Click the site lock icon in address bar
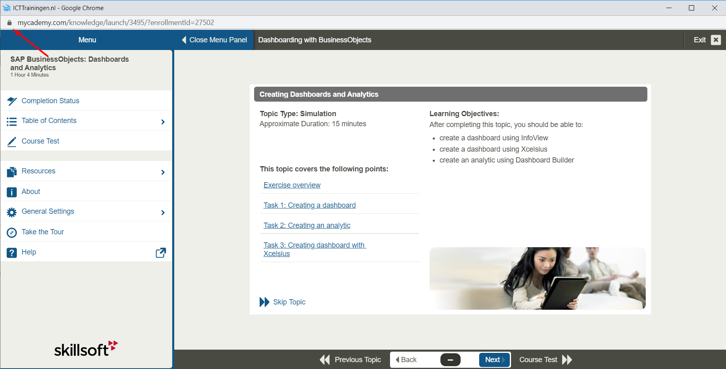726x369 pixels. [10, 23]
